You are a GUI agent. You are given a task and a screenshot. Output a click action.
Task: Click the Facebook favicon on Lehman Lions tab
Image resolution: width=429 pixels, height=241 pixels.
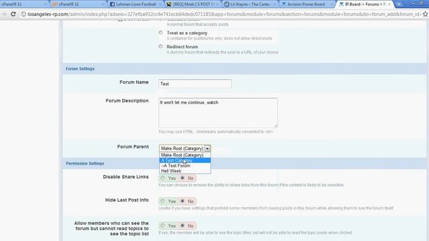pos(112,5)
